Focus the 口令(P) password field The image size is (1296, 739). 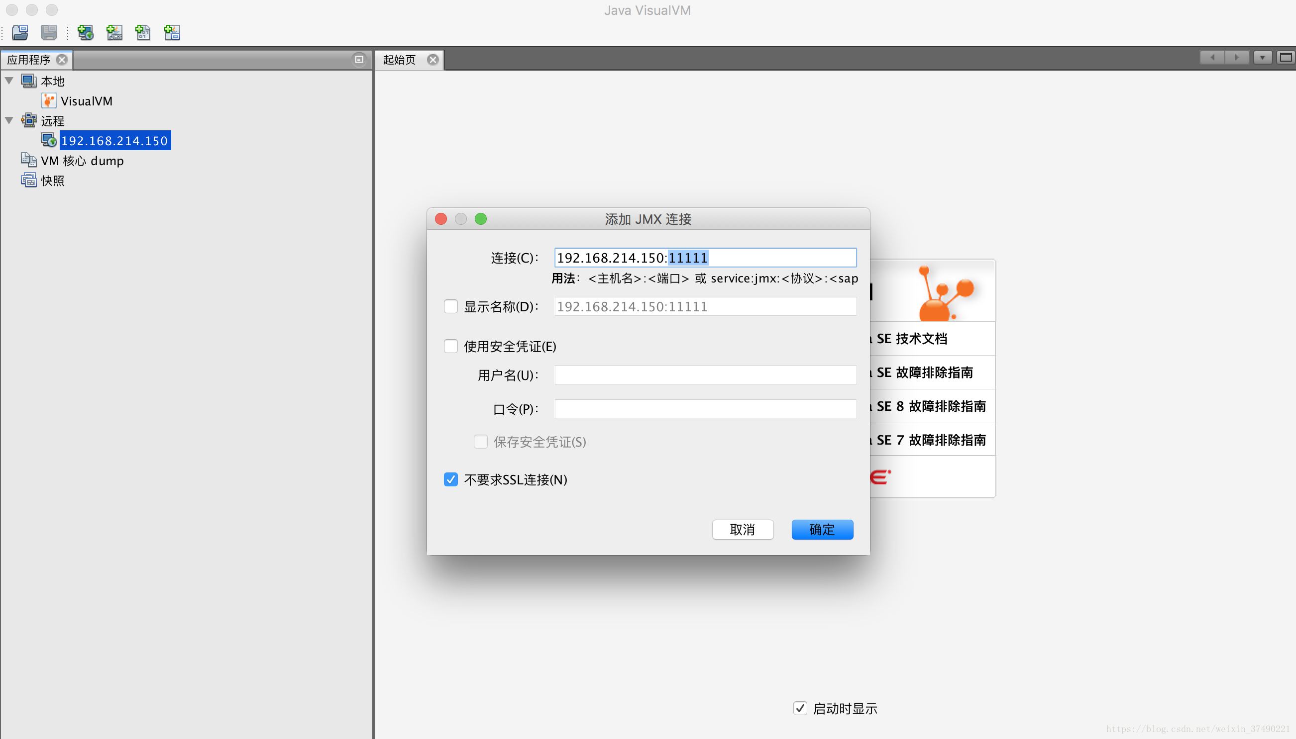coord(705,409)
